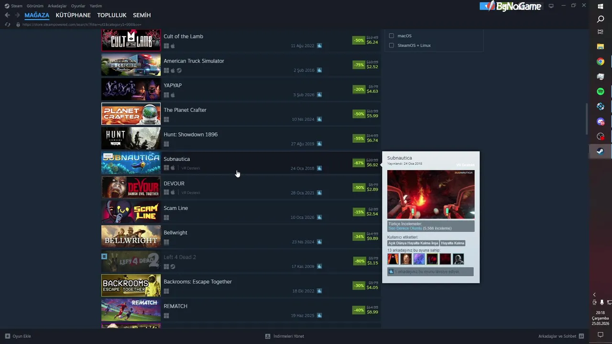This screenshot has height=344, width=612.
Task: Open Steam Big Picture mode icon
Action: tap(551, 6)
